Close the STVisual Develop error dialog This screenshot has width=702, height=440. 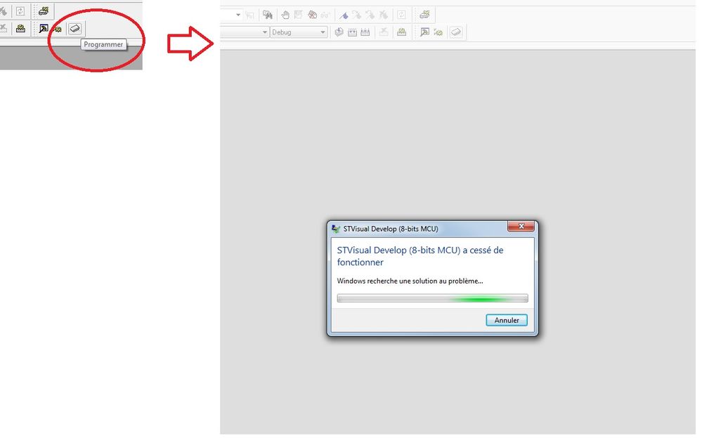pyautogui.click(x=521, y=226)
